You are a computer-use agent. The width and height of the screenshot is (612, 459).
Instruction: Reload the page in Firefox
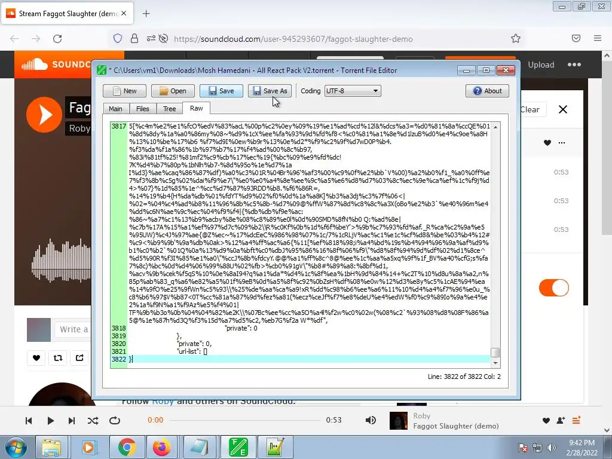[x=57, y=39]
